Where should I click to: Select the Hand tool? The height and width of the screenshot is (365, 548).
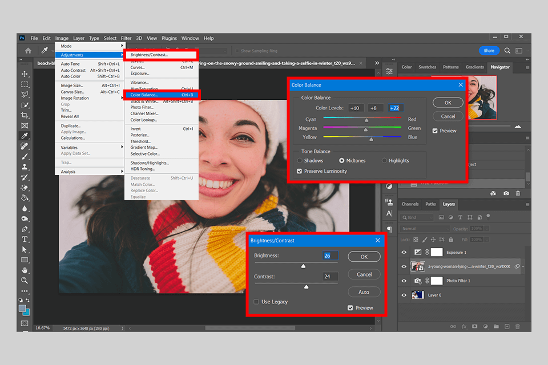pos(25,270)
